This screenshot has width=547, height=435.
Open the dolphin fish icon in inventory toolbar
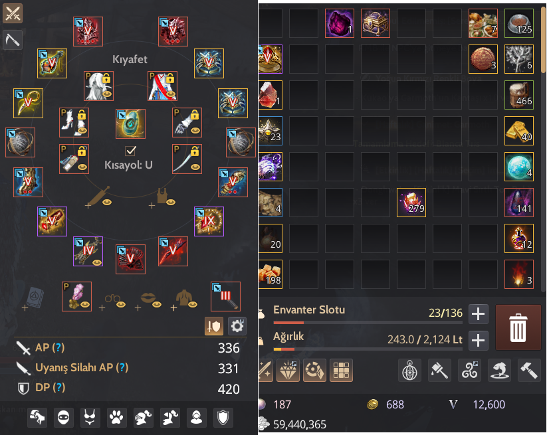[499, 370]
